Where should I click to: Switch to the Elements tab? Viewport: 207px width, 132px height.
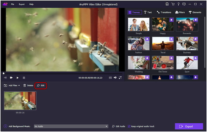point(195,12)
